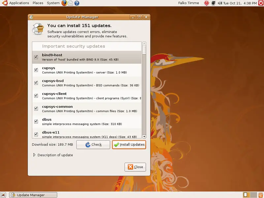Click the update list scrollbar thumb

144,50
